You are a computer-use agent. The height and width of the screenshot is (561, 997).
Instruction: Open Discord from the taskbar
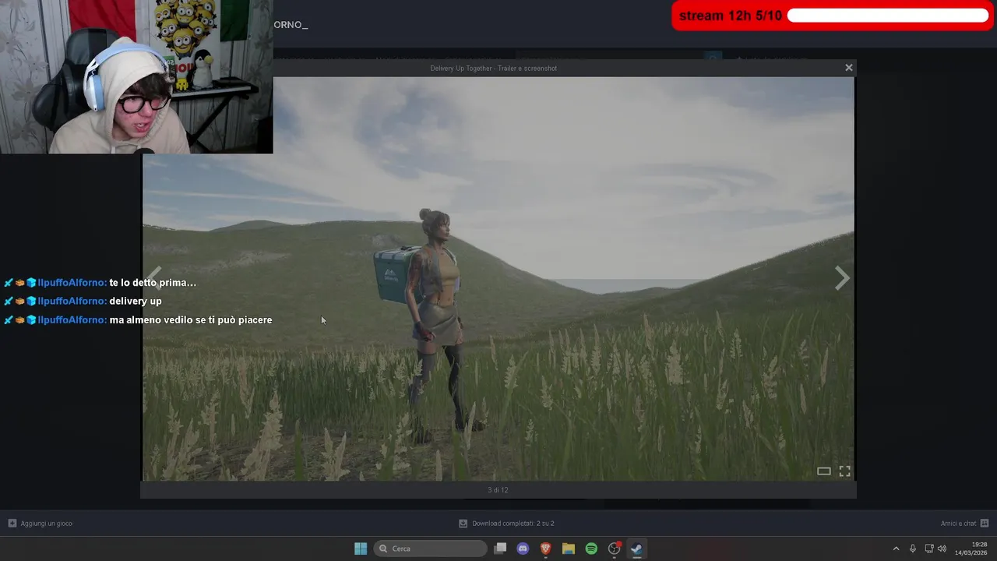coord(523,549)
